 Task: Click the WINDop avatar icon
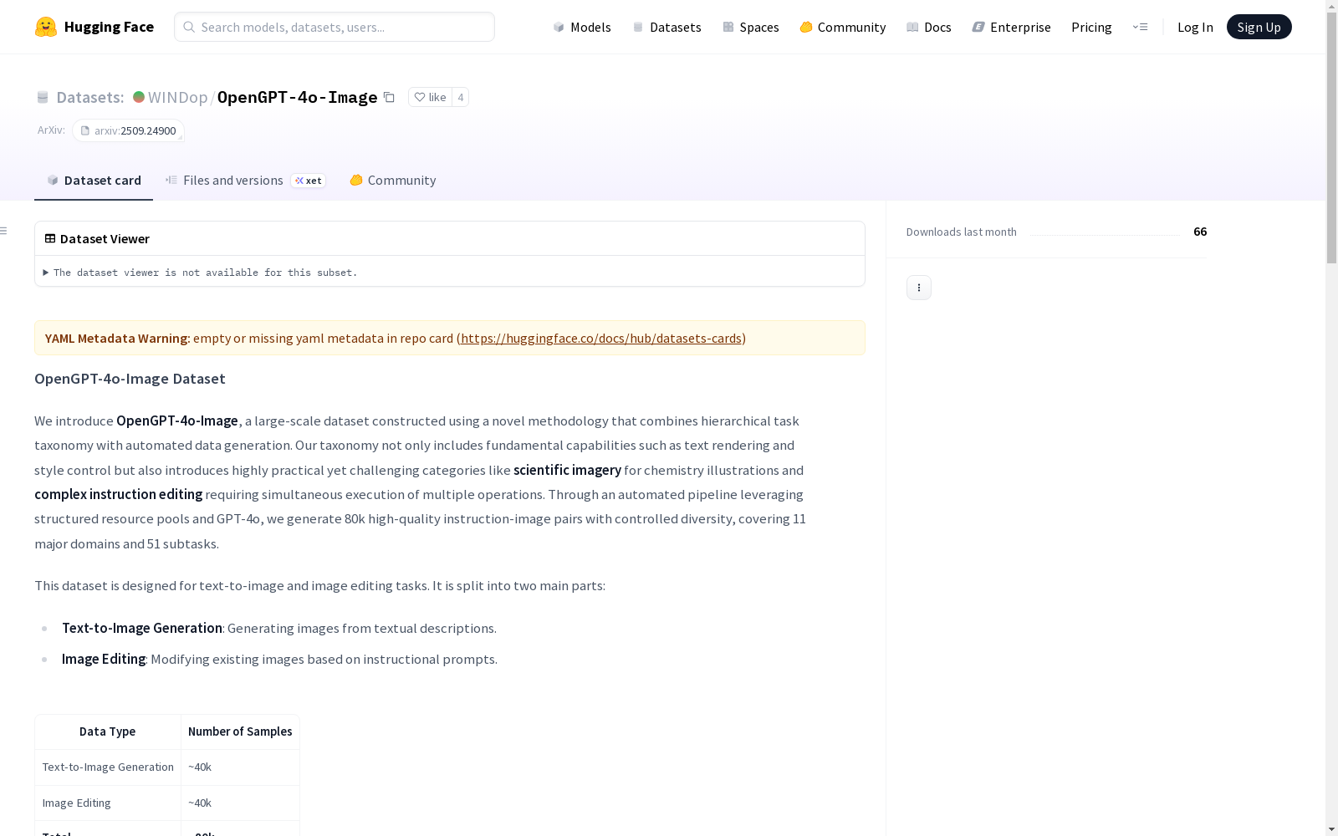(139, 97)
